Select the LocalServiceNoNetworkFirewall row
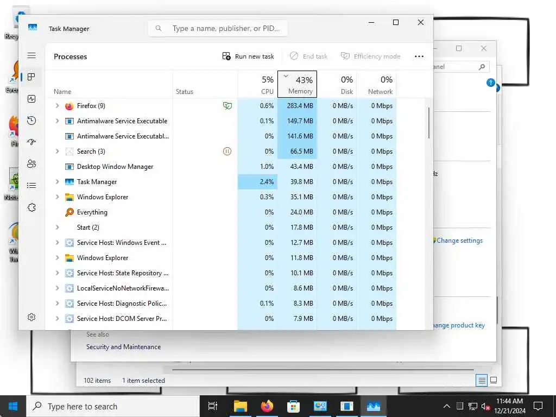The height and width of the screenshot is (417, 556). pyautogui.click(x=221, y=288)
